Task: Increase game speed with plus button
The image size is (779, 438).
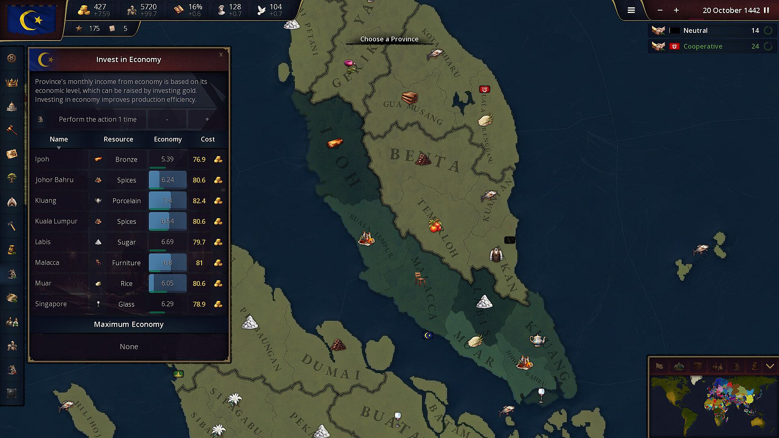Action: 676,10
